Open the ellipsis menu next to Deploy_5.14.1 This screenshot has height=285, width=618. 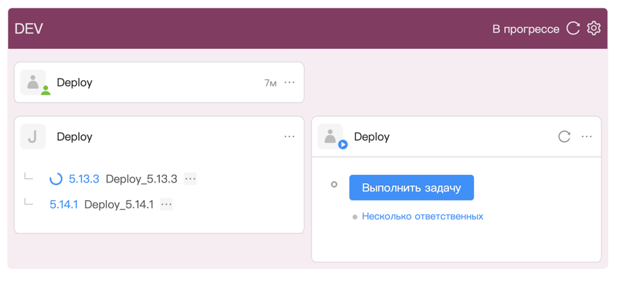pos(166,204)
